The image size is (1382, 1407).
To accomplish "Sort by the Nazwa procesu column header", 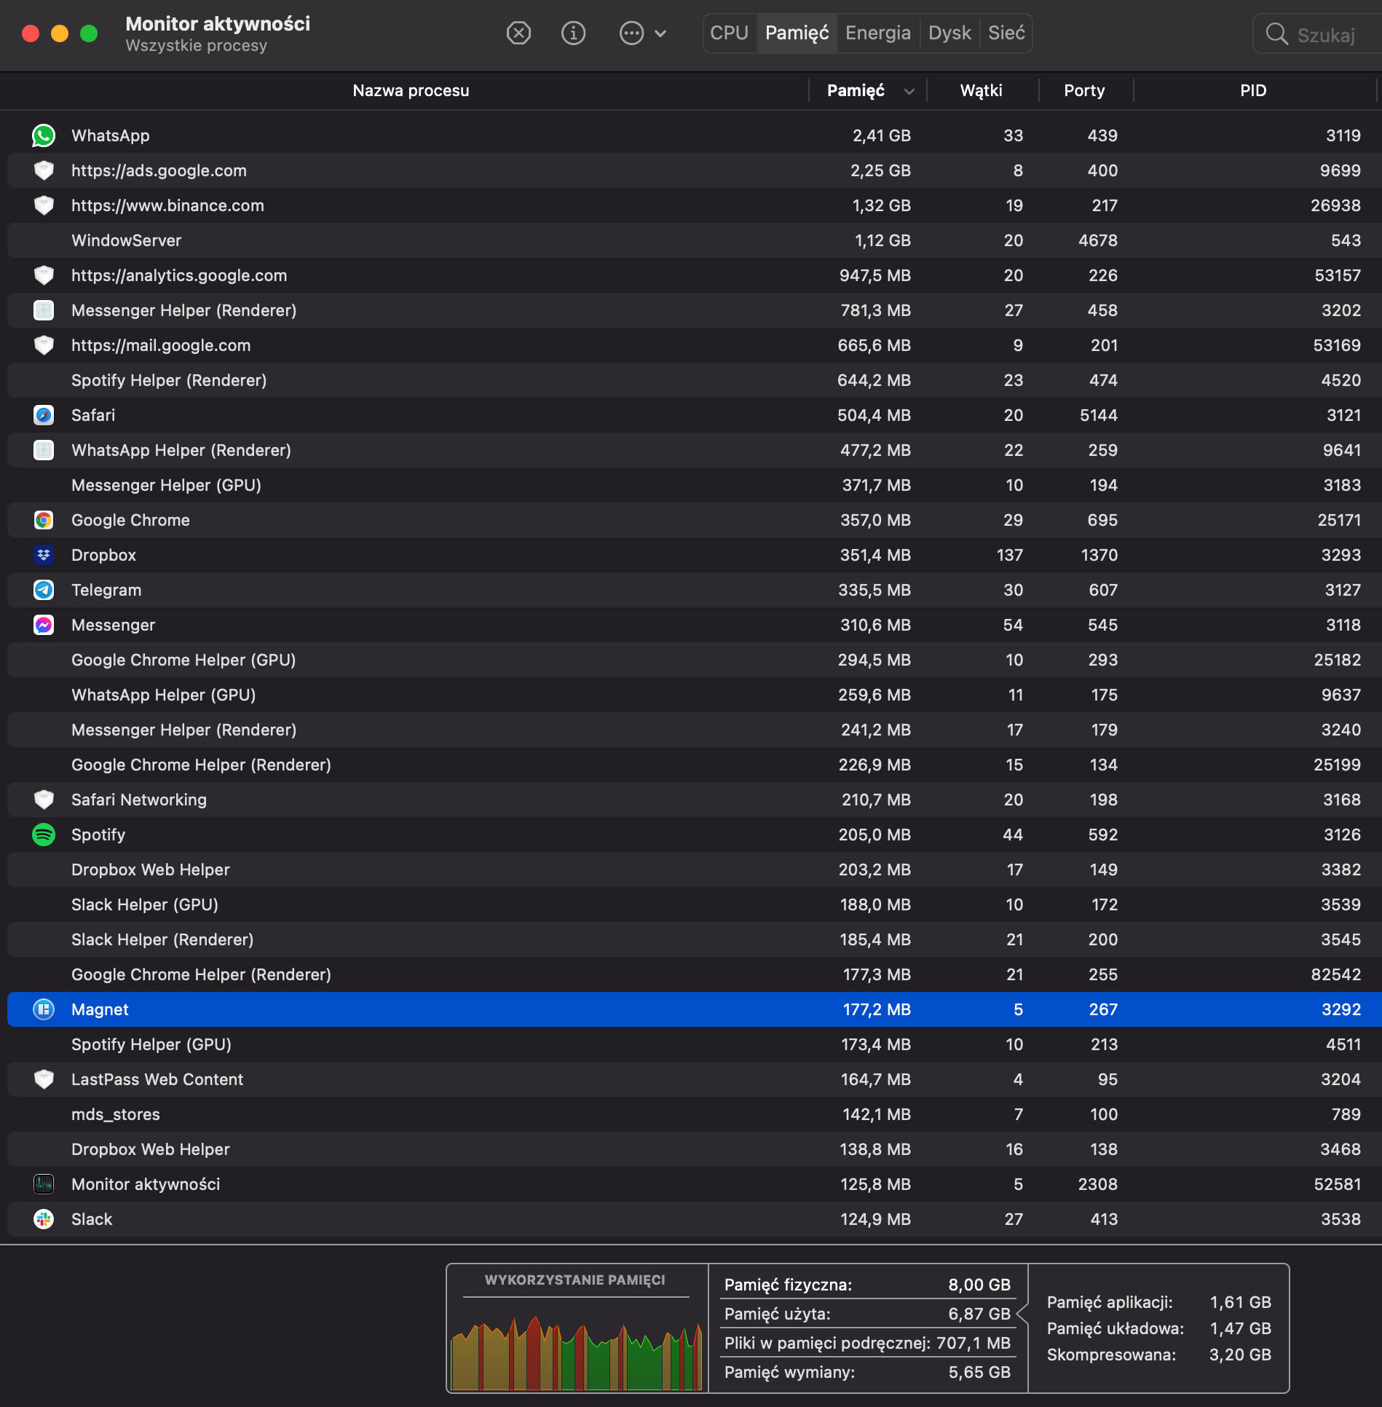I will click(x=411, y=90).
